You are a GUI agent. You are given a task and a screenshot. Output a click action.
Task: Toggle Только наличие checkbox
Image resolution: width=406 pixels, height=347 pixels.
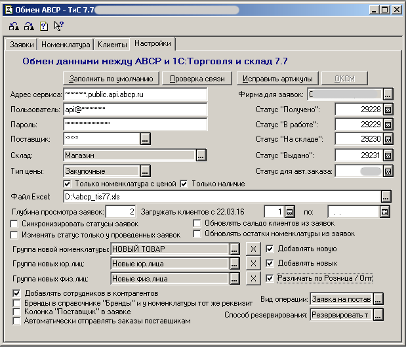(x=184, y=184)
